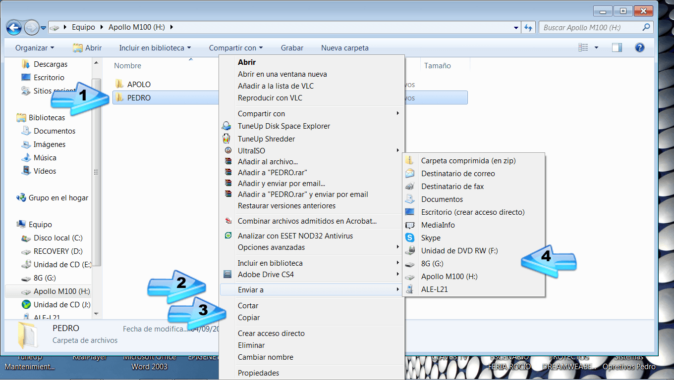
Task: Click the refresh button beside address bar
Action: [528, 27]
